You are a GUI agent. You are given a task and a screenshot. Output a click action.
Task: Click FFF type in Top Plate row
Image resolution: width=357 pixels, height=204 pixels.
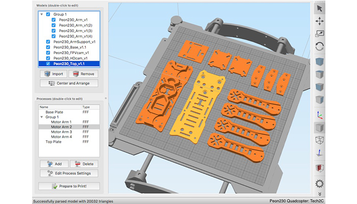click(x=86, y=142)
